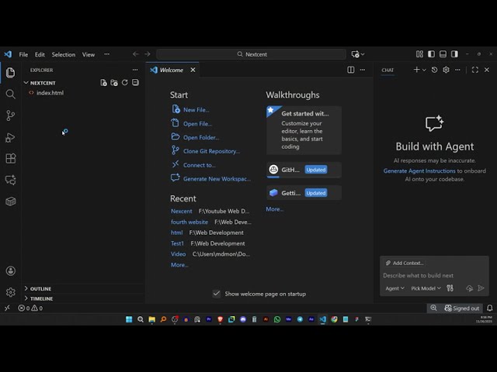Click Generate Agent Instructions link

click(x=419, y=170)
